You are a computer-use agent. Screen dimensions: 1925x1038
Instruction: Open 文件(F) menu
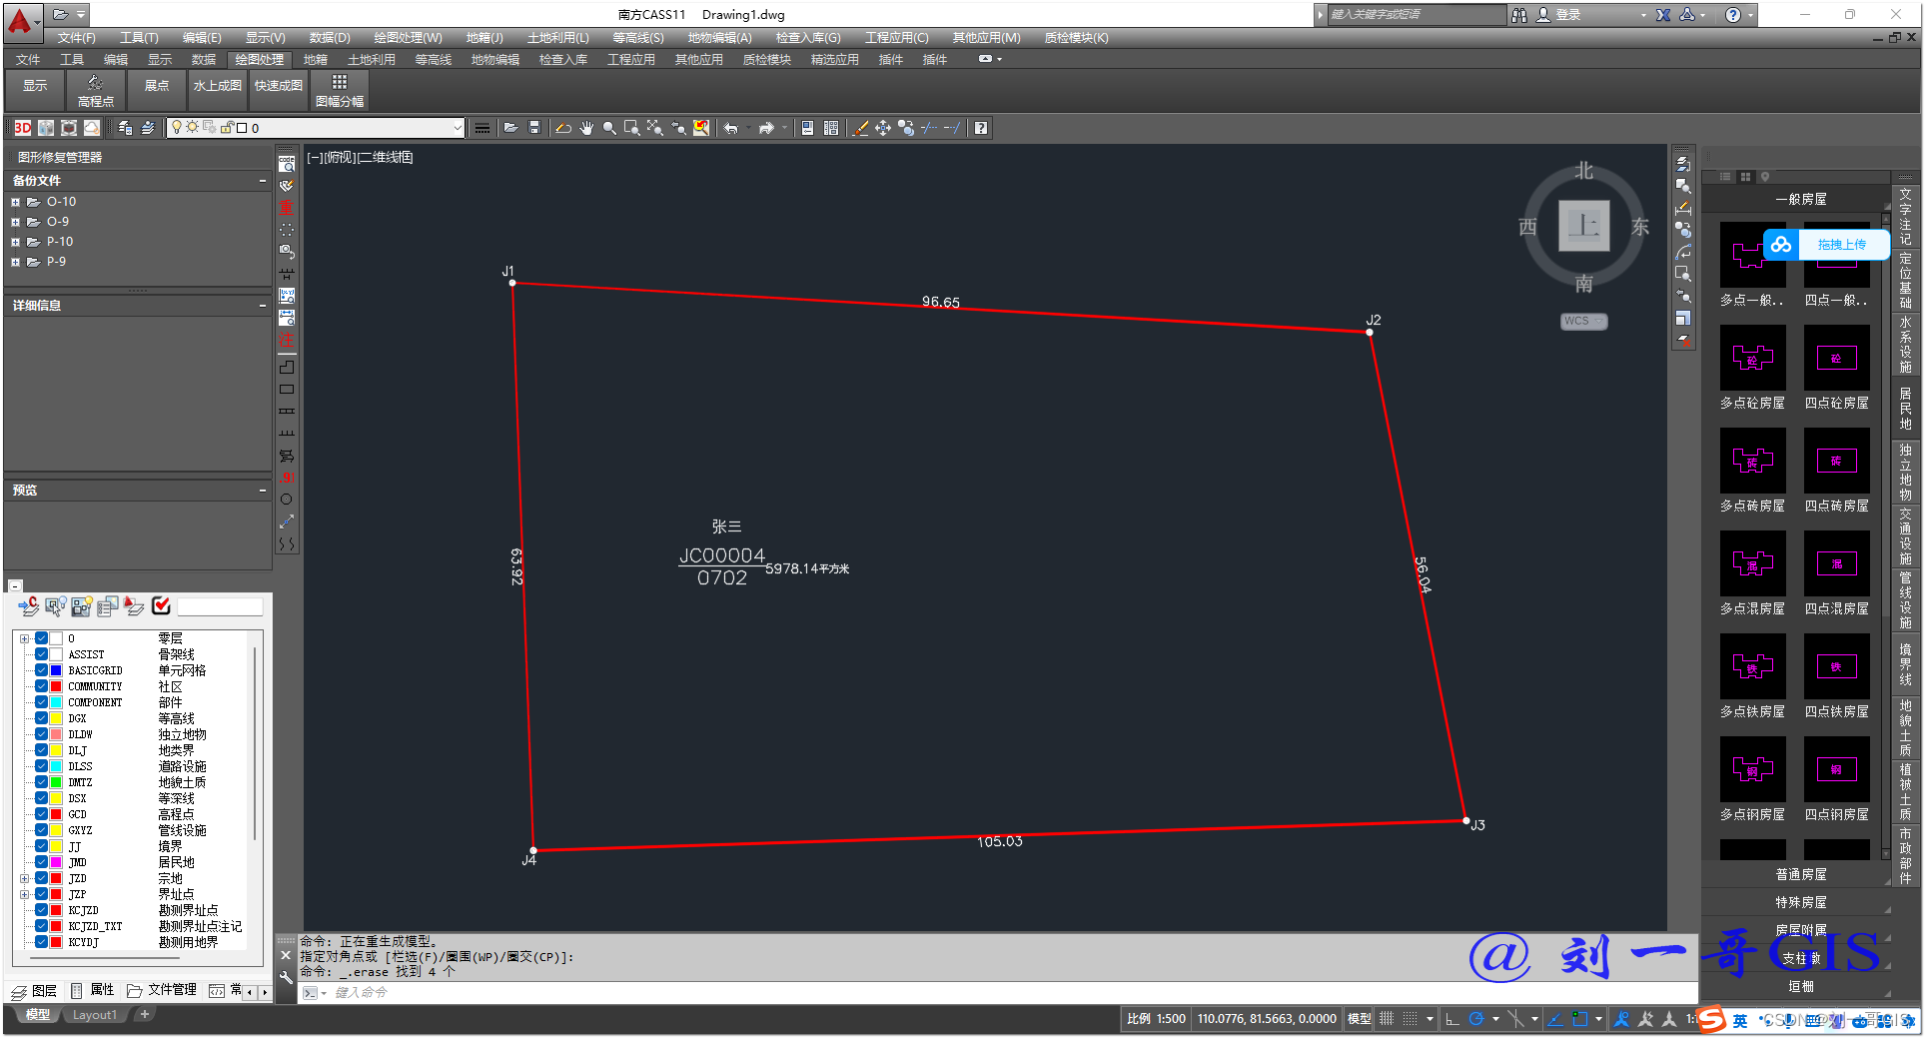pyautogui.click(x=77, y=38)
